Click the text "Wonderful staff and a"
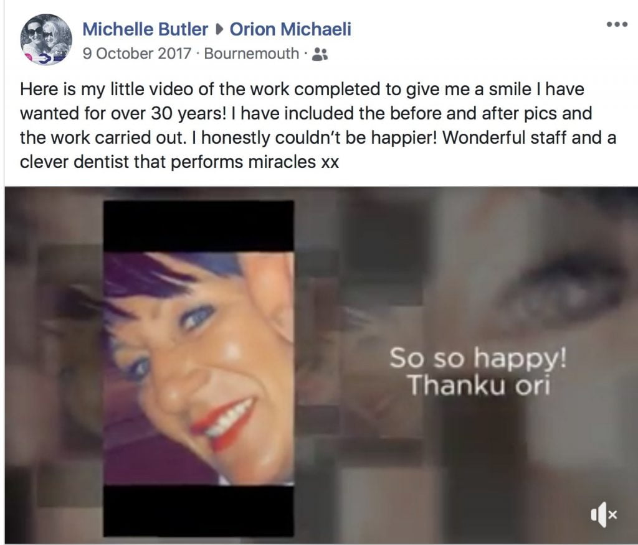The width and height of the screenshot is (638, 545). pos(530,137)
